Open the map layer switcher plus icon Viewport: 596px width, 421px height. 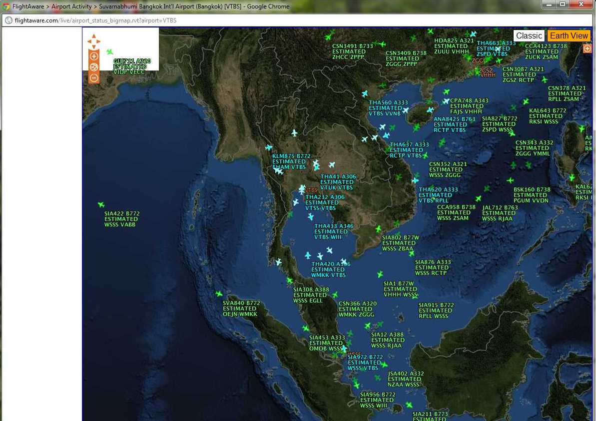pos(588,48)
